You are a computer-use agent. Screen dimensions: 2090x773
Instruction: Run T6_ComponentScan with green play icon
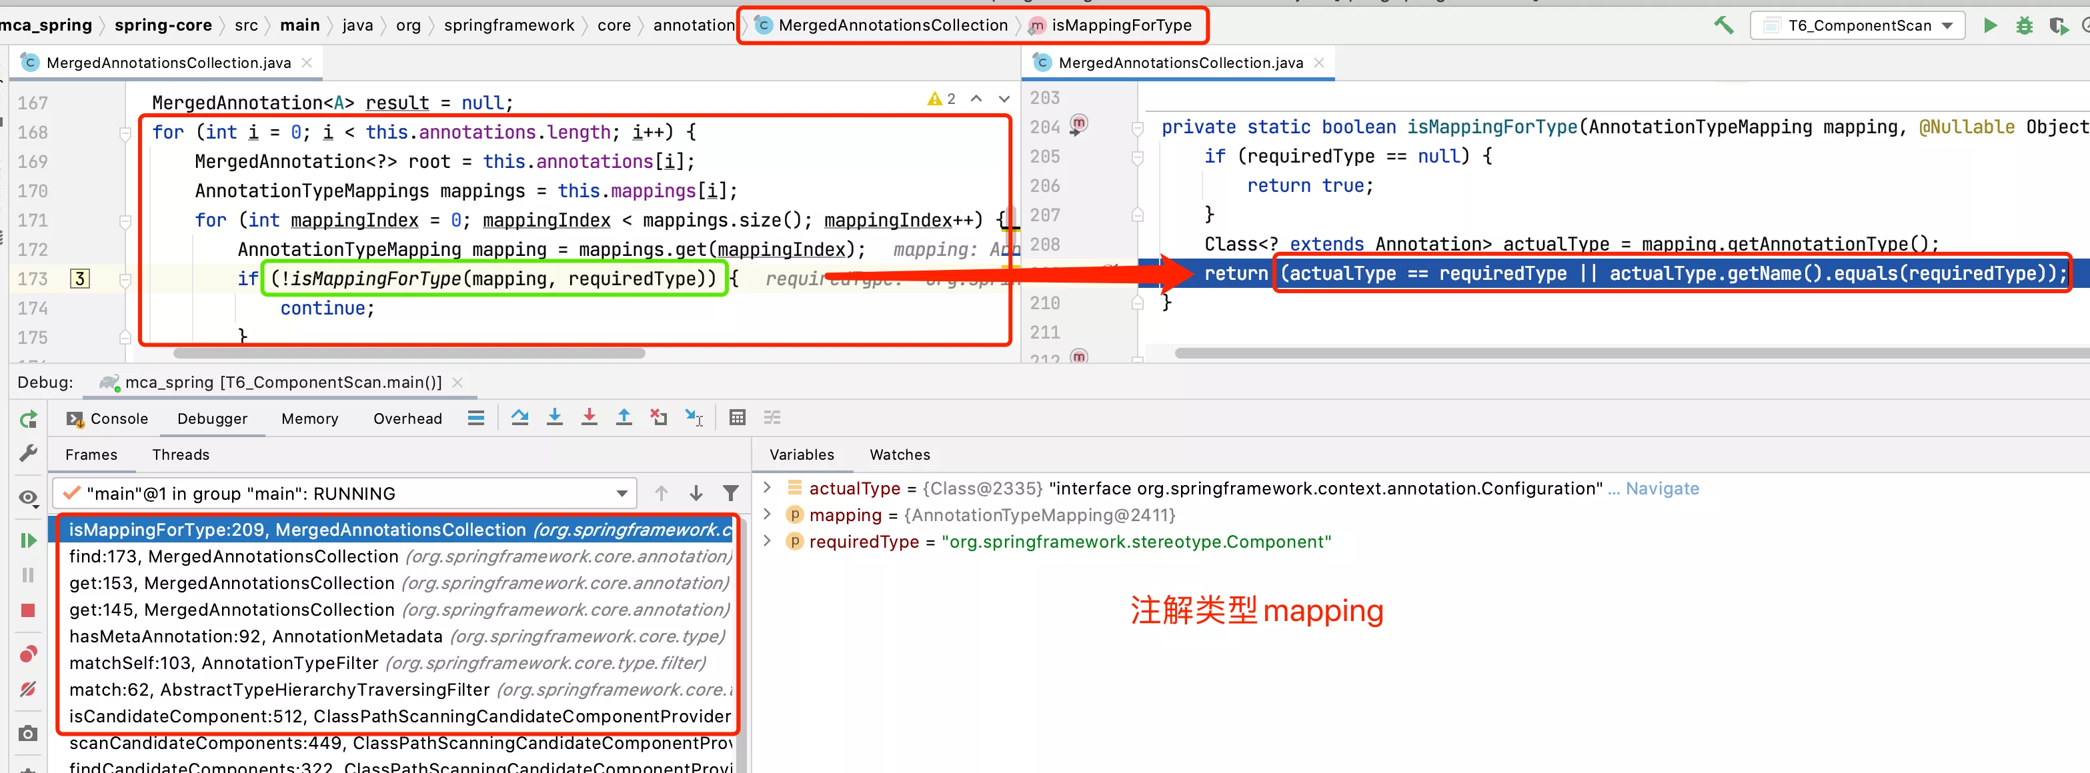pyautogui.click(x=1990, y=25)
